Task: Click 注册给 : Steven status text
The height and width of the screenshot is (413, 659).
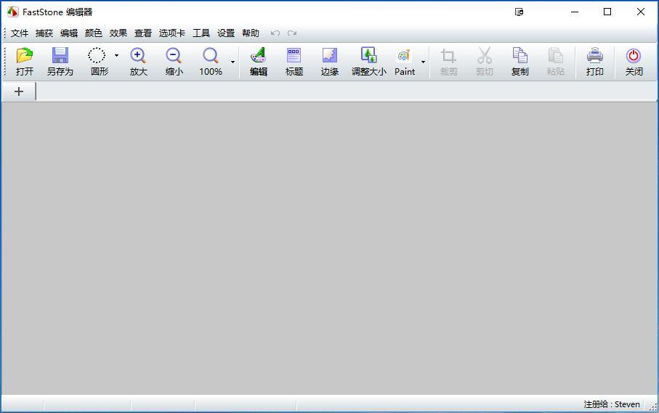Action: click(x=612, y=404)
